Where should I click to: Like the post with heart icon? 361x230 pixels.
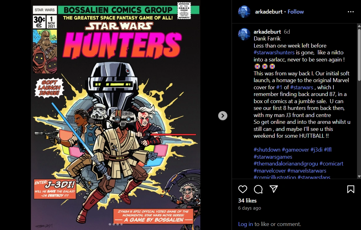click(243, 189)
